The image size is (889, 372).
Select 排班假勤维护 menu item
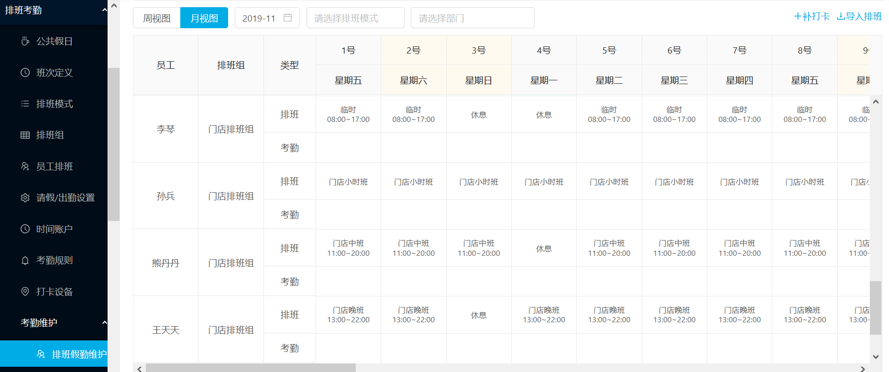pyautogui.click(x=54, y=354)
